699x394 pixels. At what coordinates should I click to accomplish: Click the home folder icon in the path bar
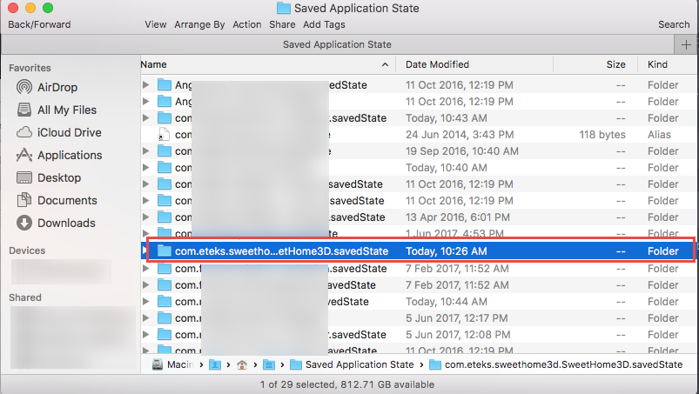(x=242, y=364)
